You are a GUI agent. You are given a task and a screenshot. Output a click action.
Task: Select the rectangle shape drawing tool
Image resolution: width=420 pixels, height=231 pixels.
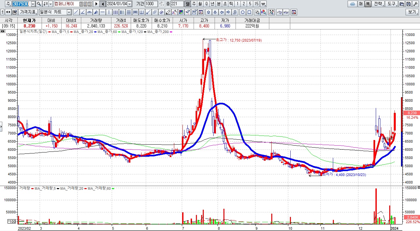point(249,12)
